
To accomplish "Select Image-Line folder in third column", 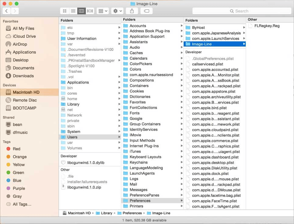I will pos(215,44).
